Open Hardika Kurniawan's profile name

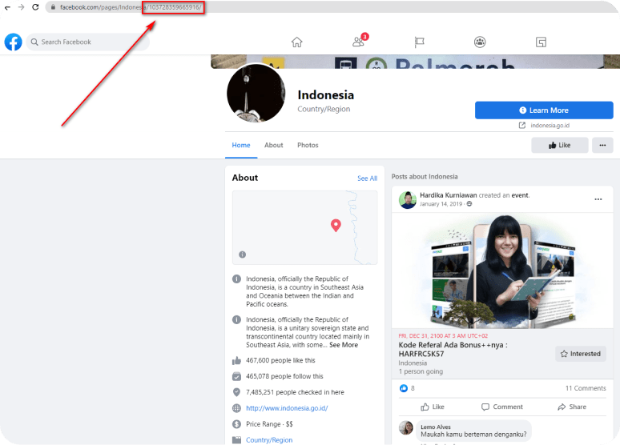(x=448, y=195)
